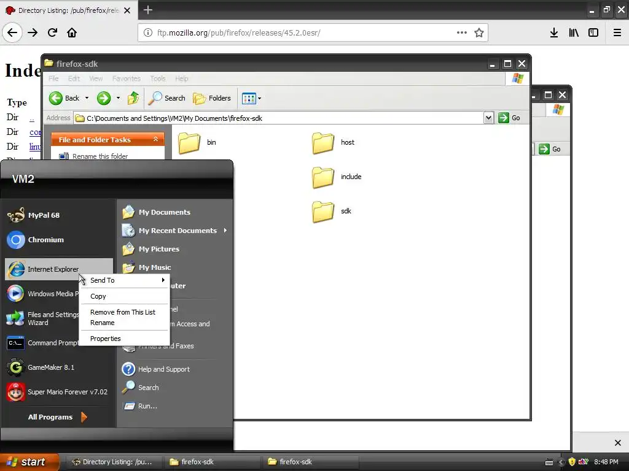Viewport: 629px width, 471px height.
Task: Show site information icon in URL bar
Action: [148, 33]
